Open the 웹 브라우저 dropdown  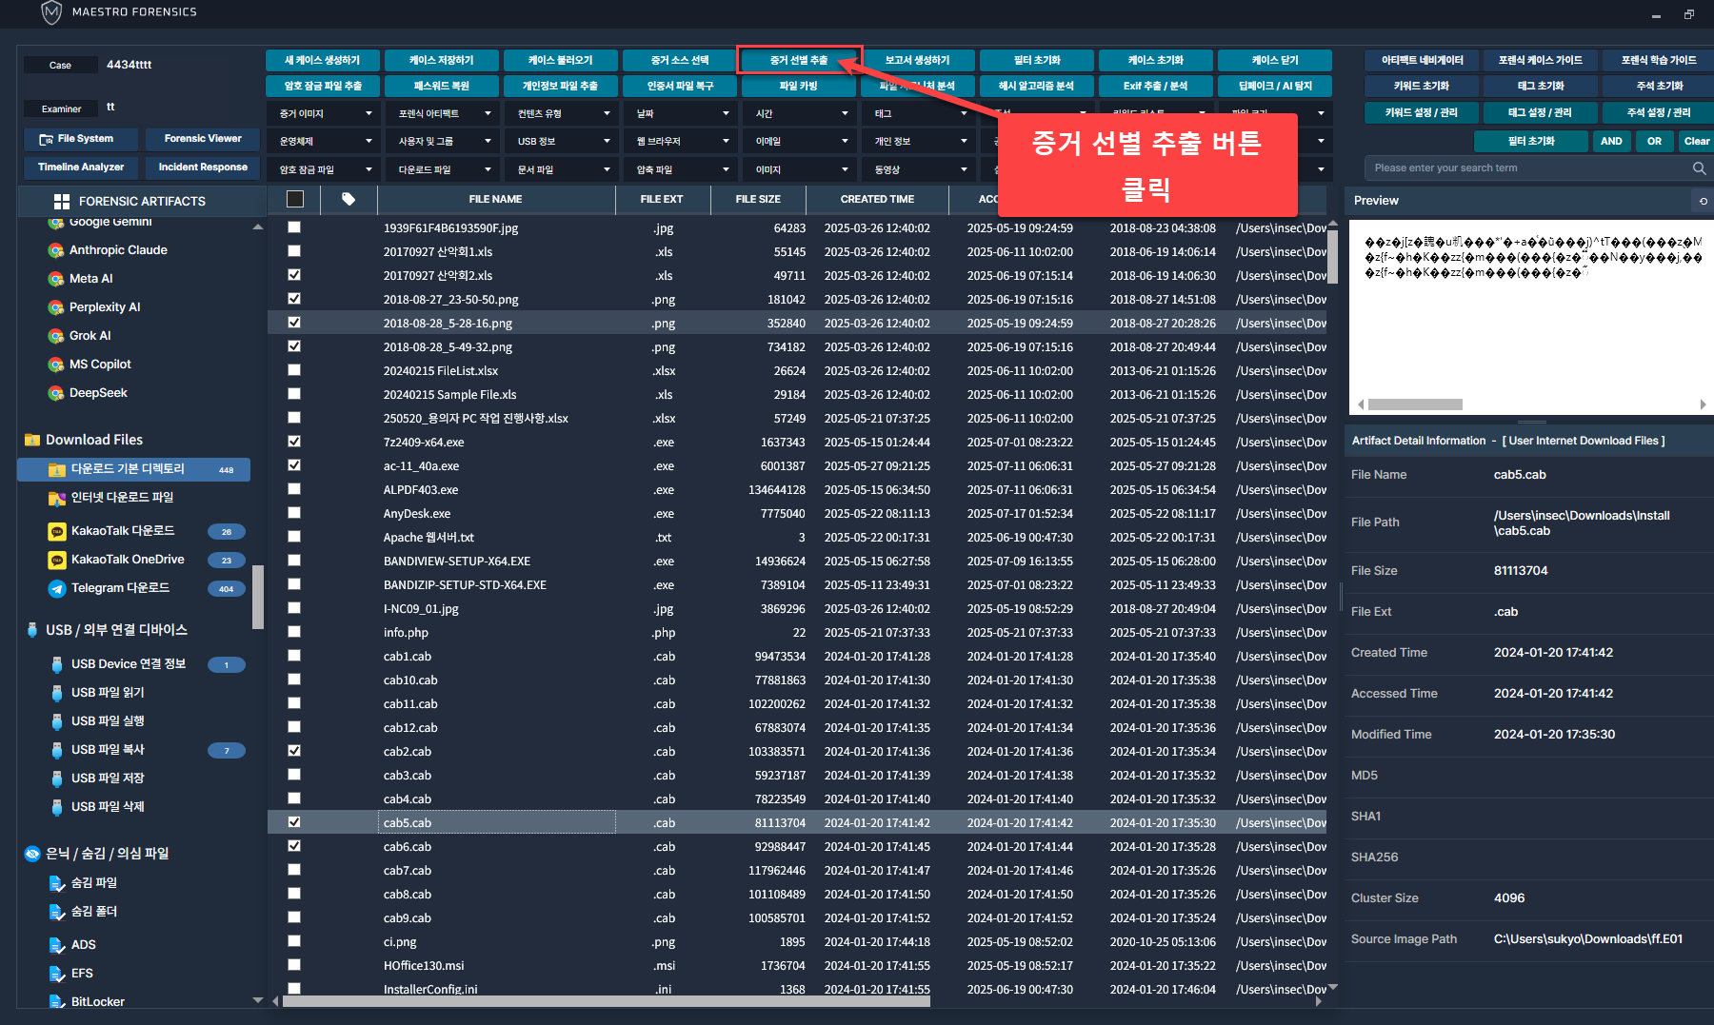tap(681, 141)
